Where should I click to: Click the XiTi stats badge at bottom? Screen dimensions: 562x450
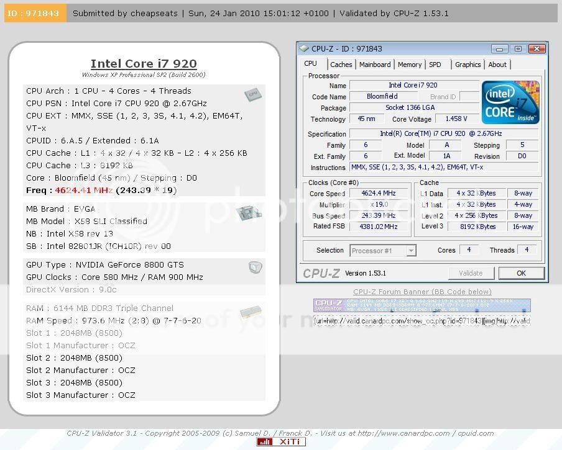[x=281, y=442]
